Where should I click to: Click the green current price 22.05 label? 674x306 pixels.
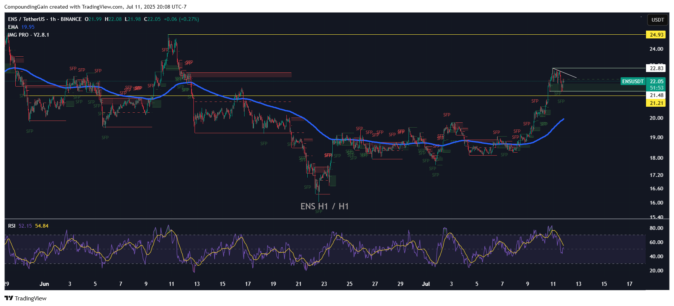click(x=656, y=81)
